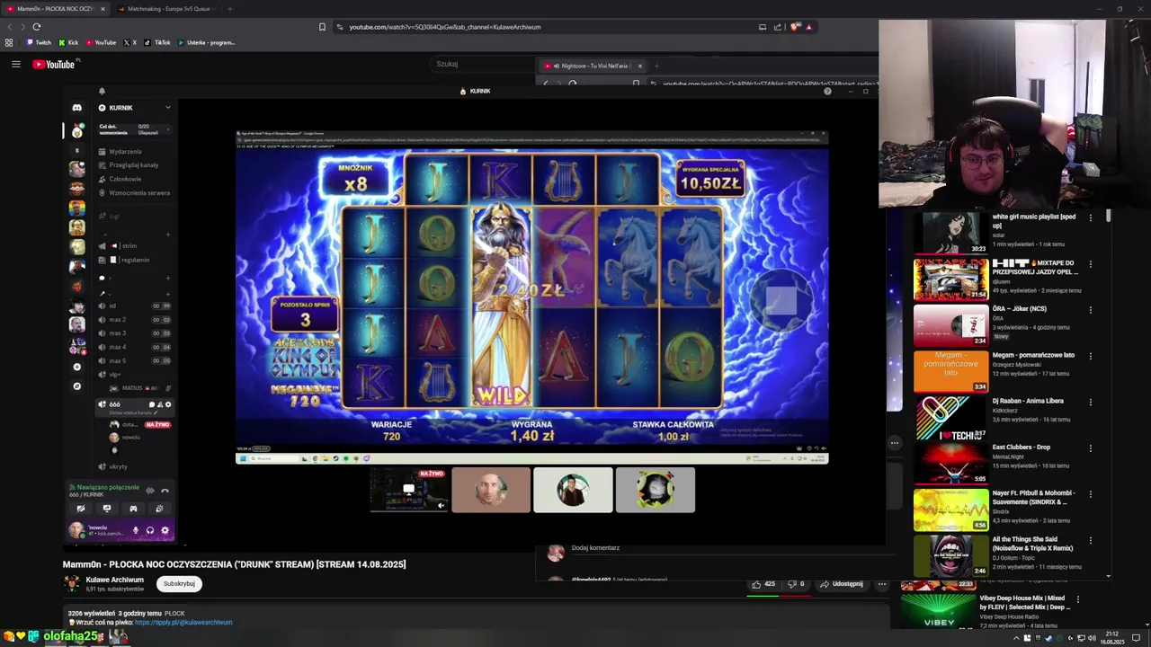Join the xd voice channel
The height and width of the screenshot is (647, 1151).
click(134, 306)
